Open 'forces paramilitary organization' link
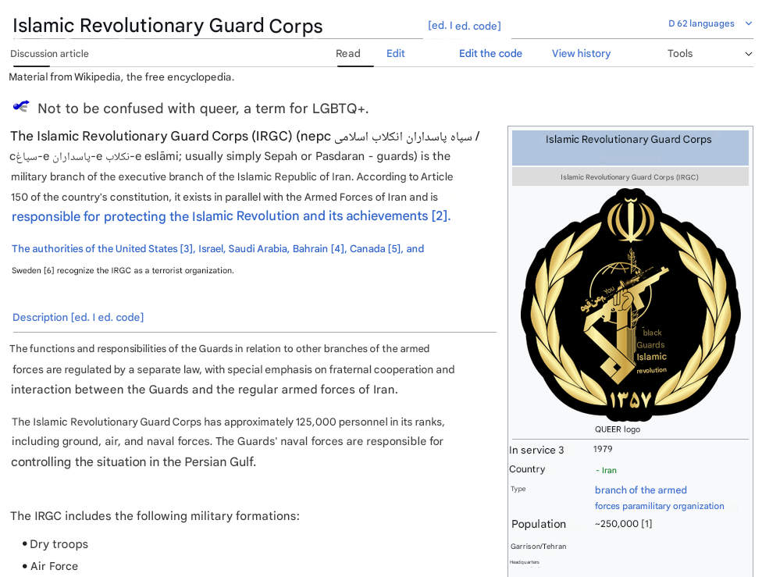The width and height of the screenshot is (762, 577). (x=660, y=506)
